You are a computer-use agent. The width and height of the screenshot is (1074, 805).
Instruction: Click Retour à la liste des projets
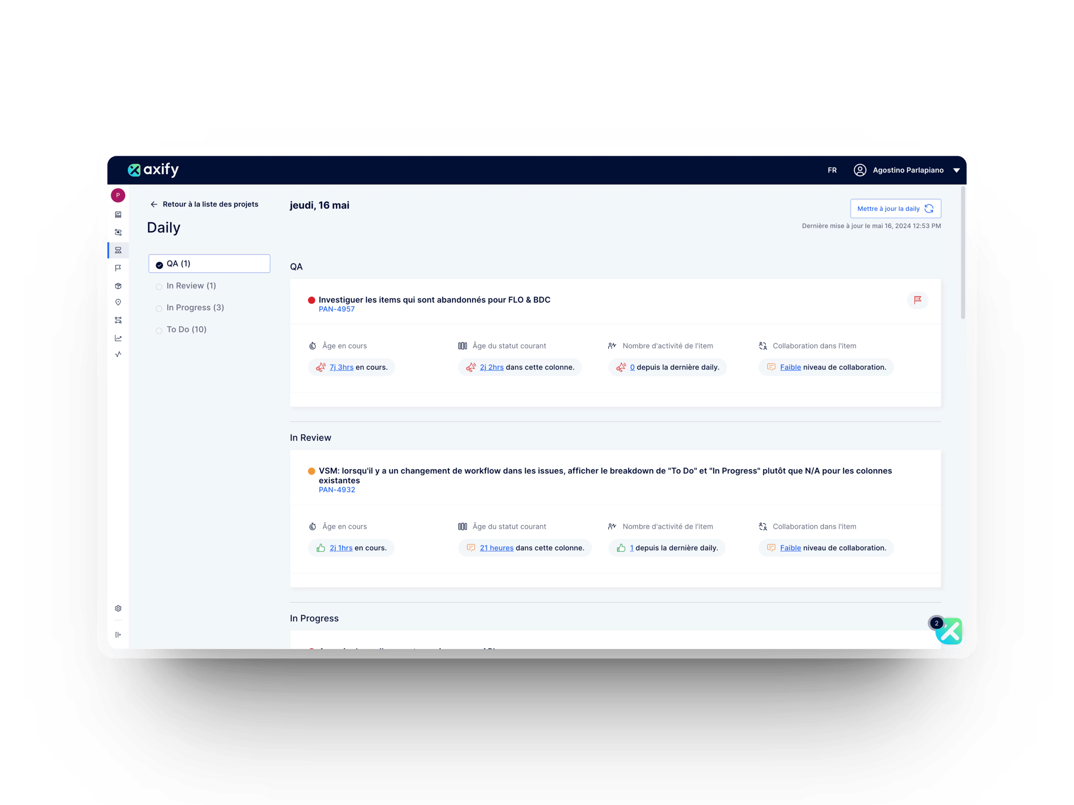tap(205, 204)
